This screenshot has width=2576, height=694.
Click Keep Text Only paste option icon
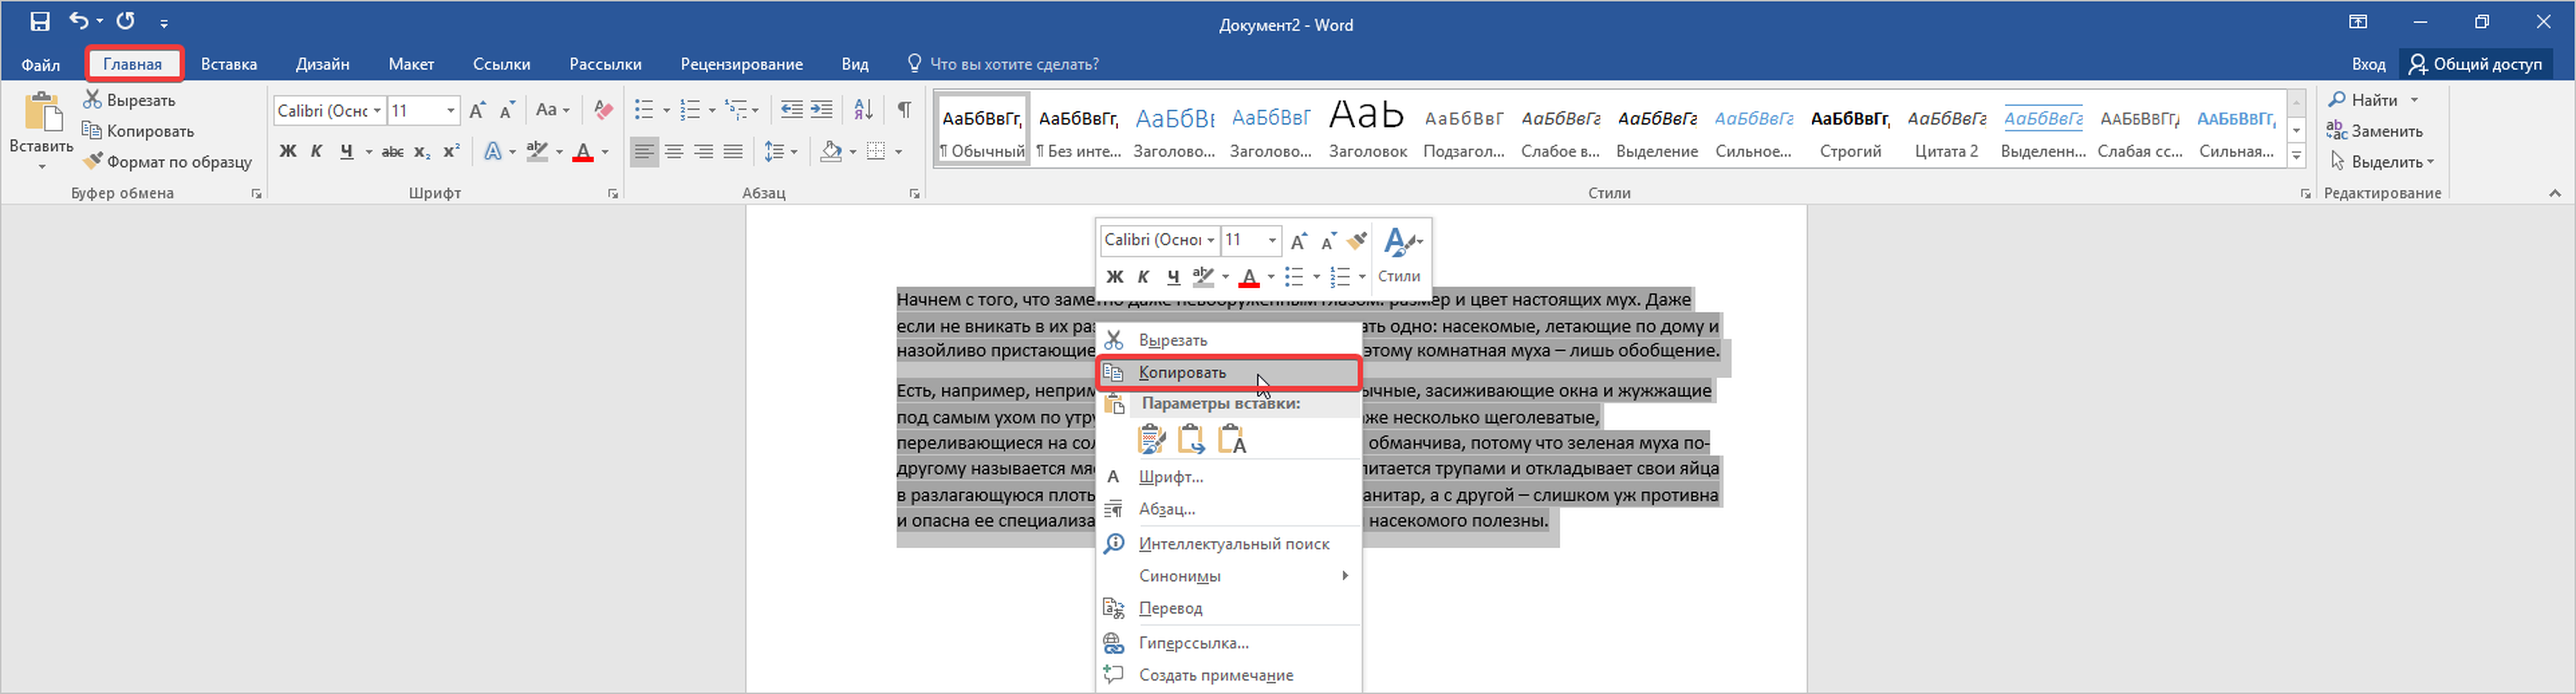tap(1232, 439)
